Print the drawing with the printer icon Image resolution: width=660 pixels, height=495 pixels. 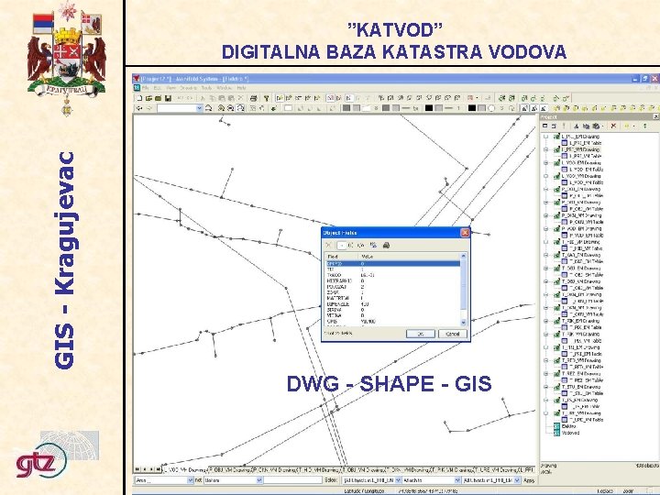(253, 98)
